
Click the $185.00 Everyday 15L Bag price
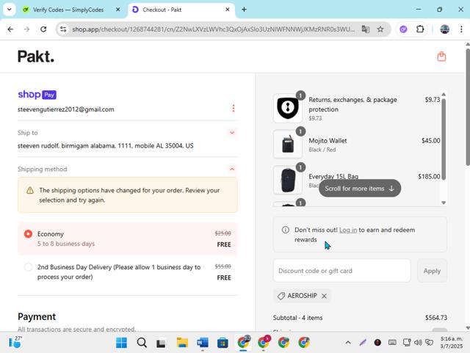coord(429,176)
